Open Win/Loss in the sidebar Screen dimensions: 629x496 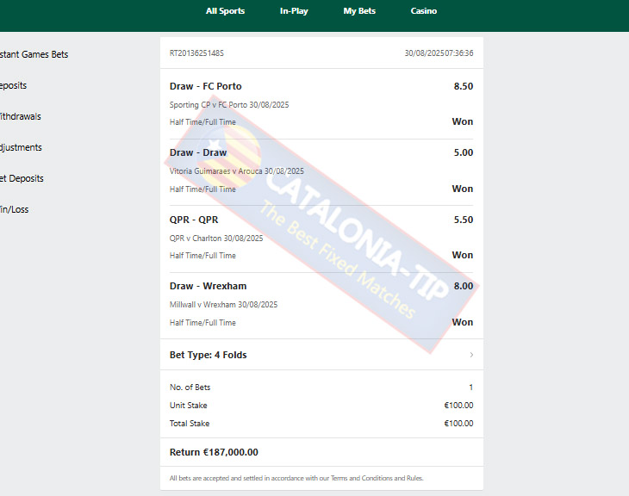[x=15, y=210]
